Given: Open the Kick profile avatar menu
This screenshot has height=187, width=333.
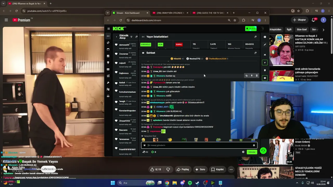Looking at the screenshot, I should pyautogui.click(x=262, y=29).
